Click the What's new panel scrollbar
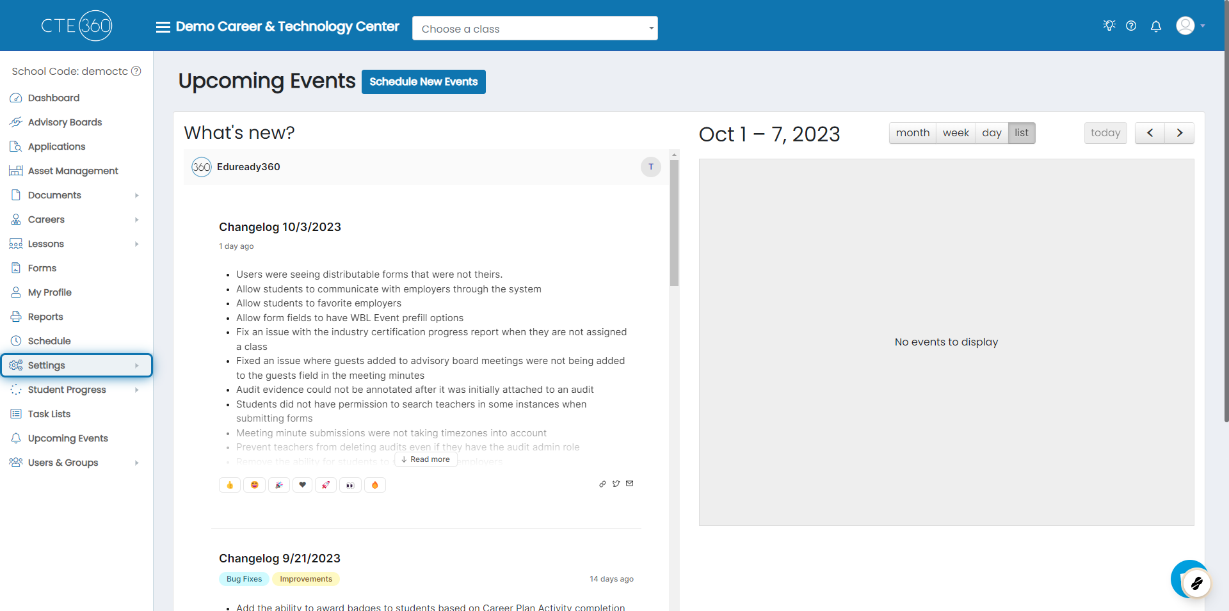1229x611 pixels. (x=674, y=223)
